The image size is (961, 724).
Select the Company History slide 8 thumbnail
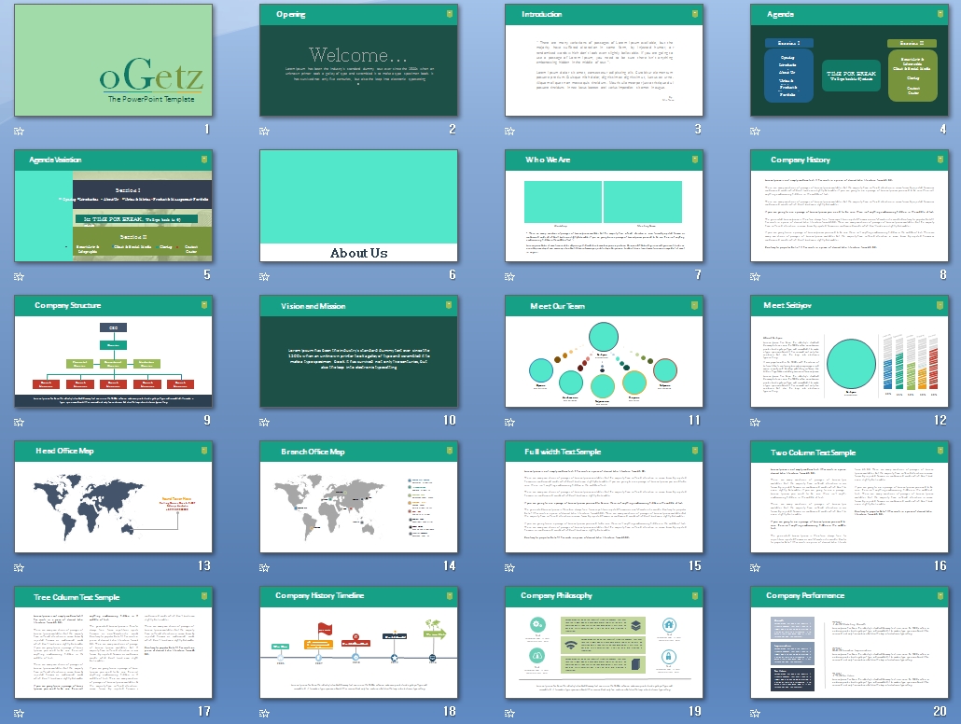coord(849,206)
